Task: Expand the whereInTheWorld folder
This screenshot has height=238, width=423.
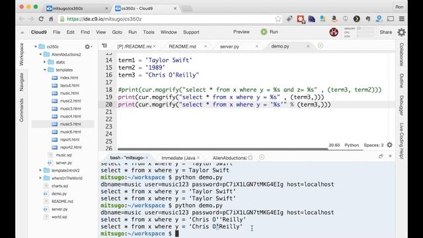Action: pyautogui.click(x=40, y=178)
